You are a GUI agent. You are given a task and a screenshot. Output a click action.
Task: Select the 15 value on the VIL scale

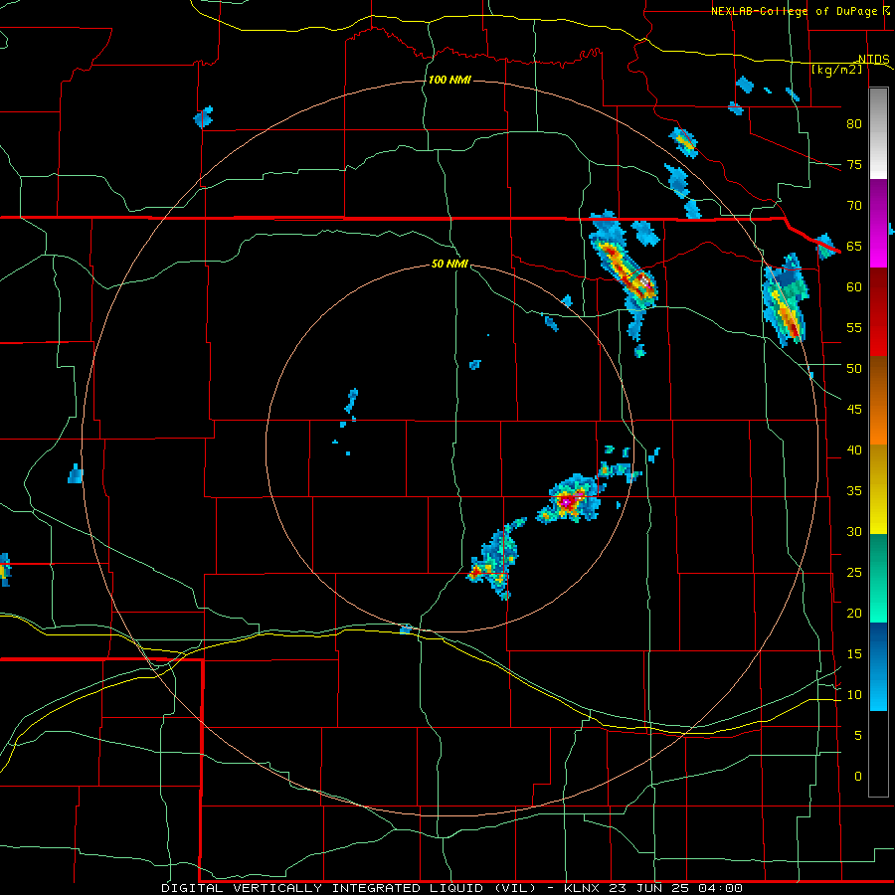[854, 653]
